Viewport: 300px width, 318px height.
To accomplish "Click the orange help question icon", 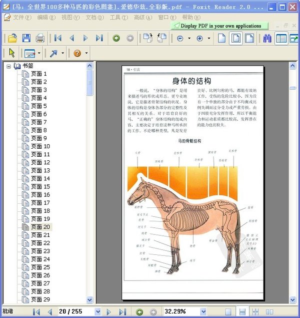I will tap(77, 54).
